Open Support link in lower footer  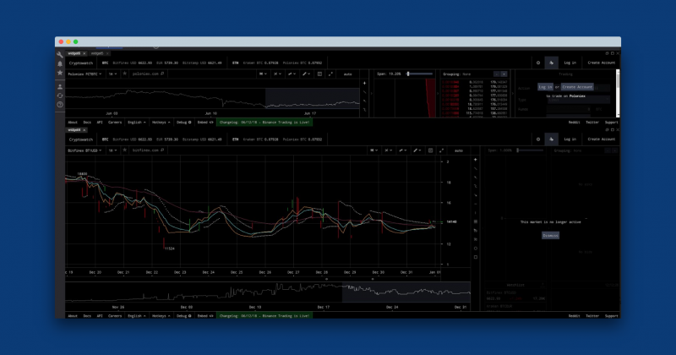[611, 316]
